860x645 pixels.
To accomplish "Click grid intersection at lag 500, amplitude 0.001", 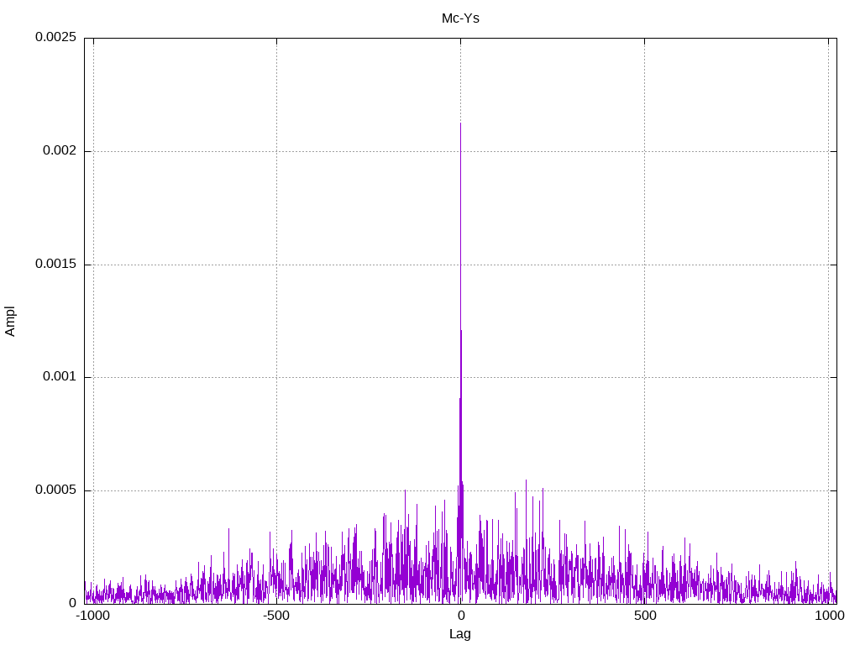I will (x=644, y=377).
